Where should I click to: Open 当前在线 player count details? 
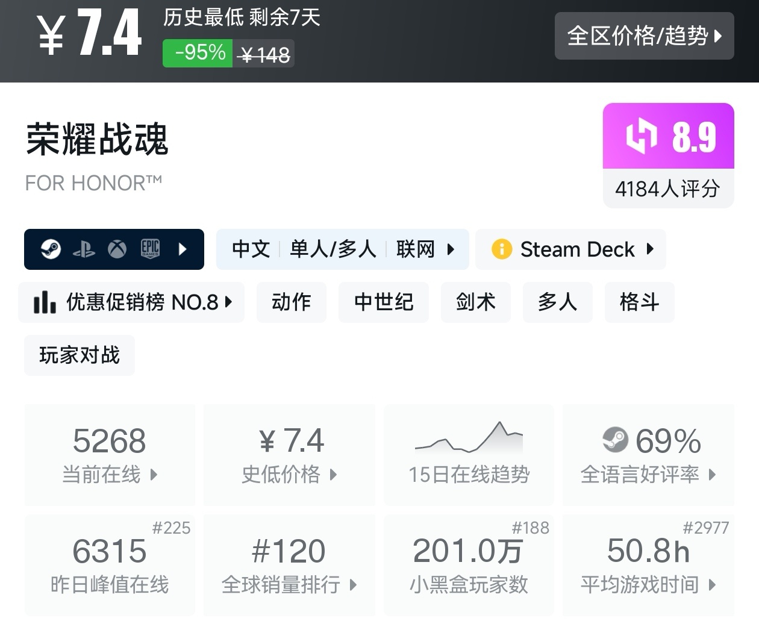(110, 455)
